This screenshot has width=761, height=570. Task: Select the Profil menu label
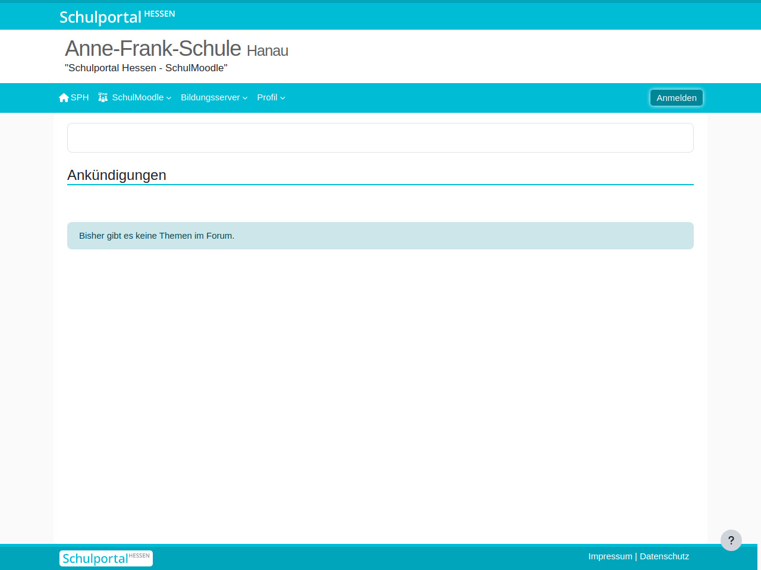[x=267, y=97]
